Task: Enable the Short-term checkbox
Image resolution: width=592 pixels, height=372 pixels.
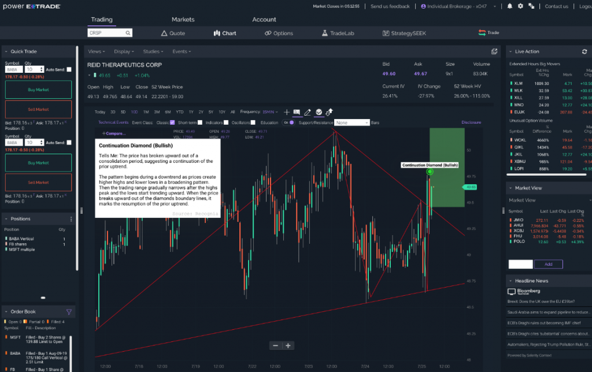Action: click(x=200, y=122)
